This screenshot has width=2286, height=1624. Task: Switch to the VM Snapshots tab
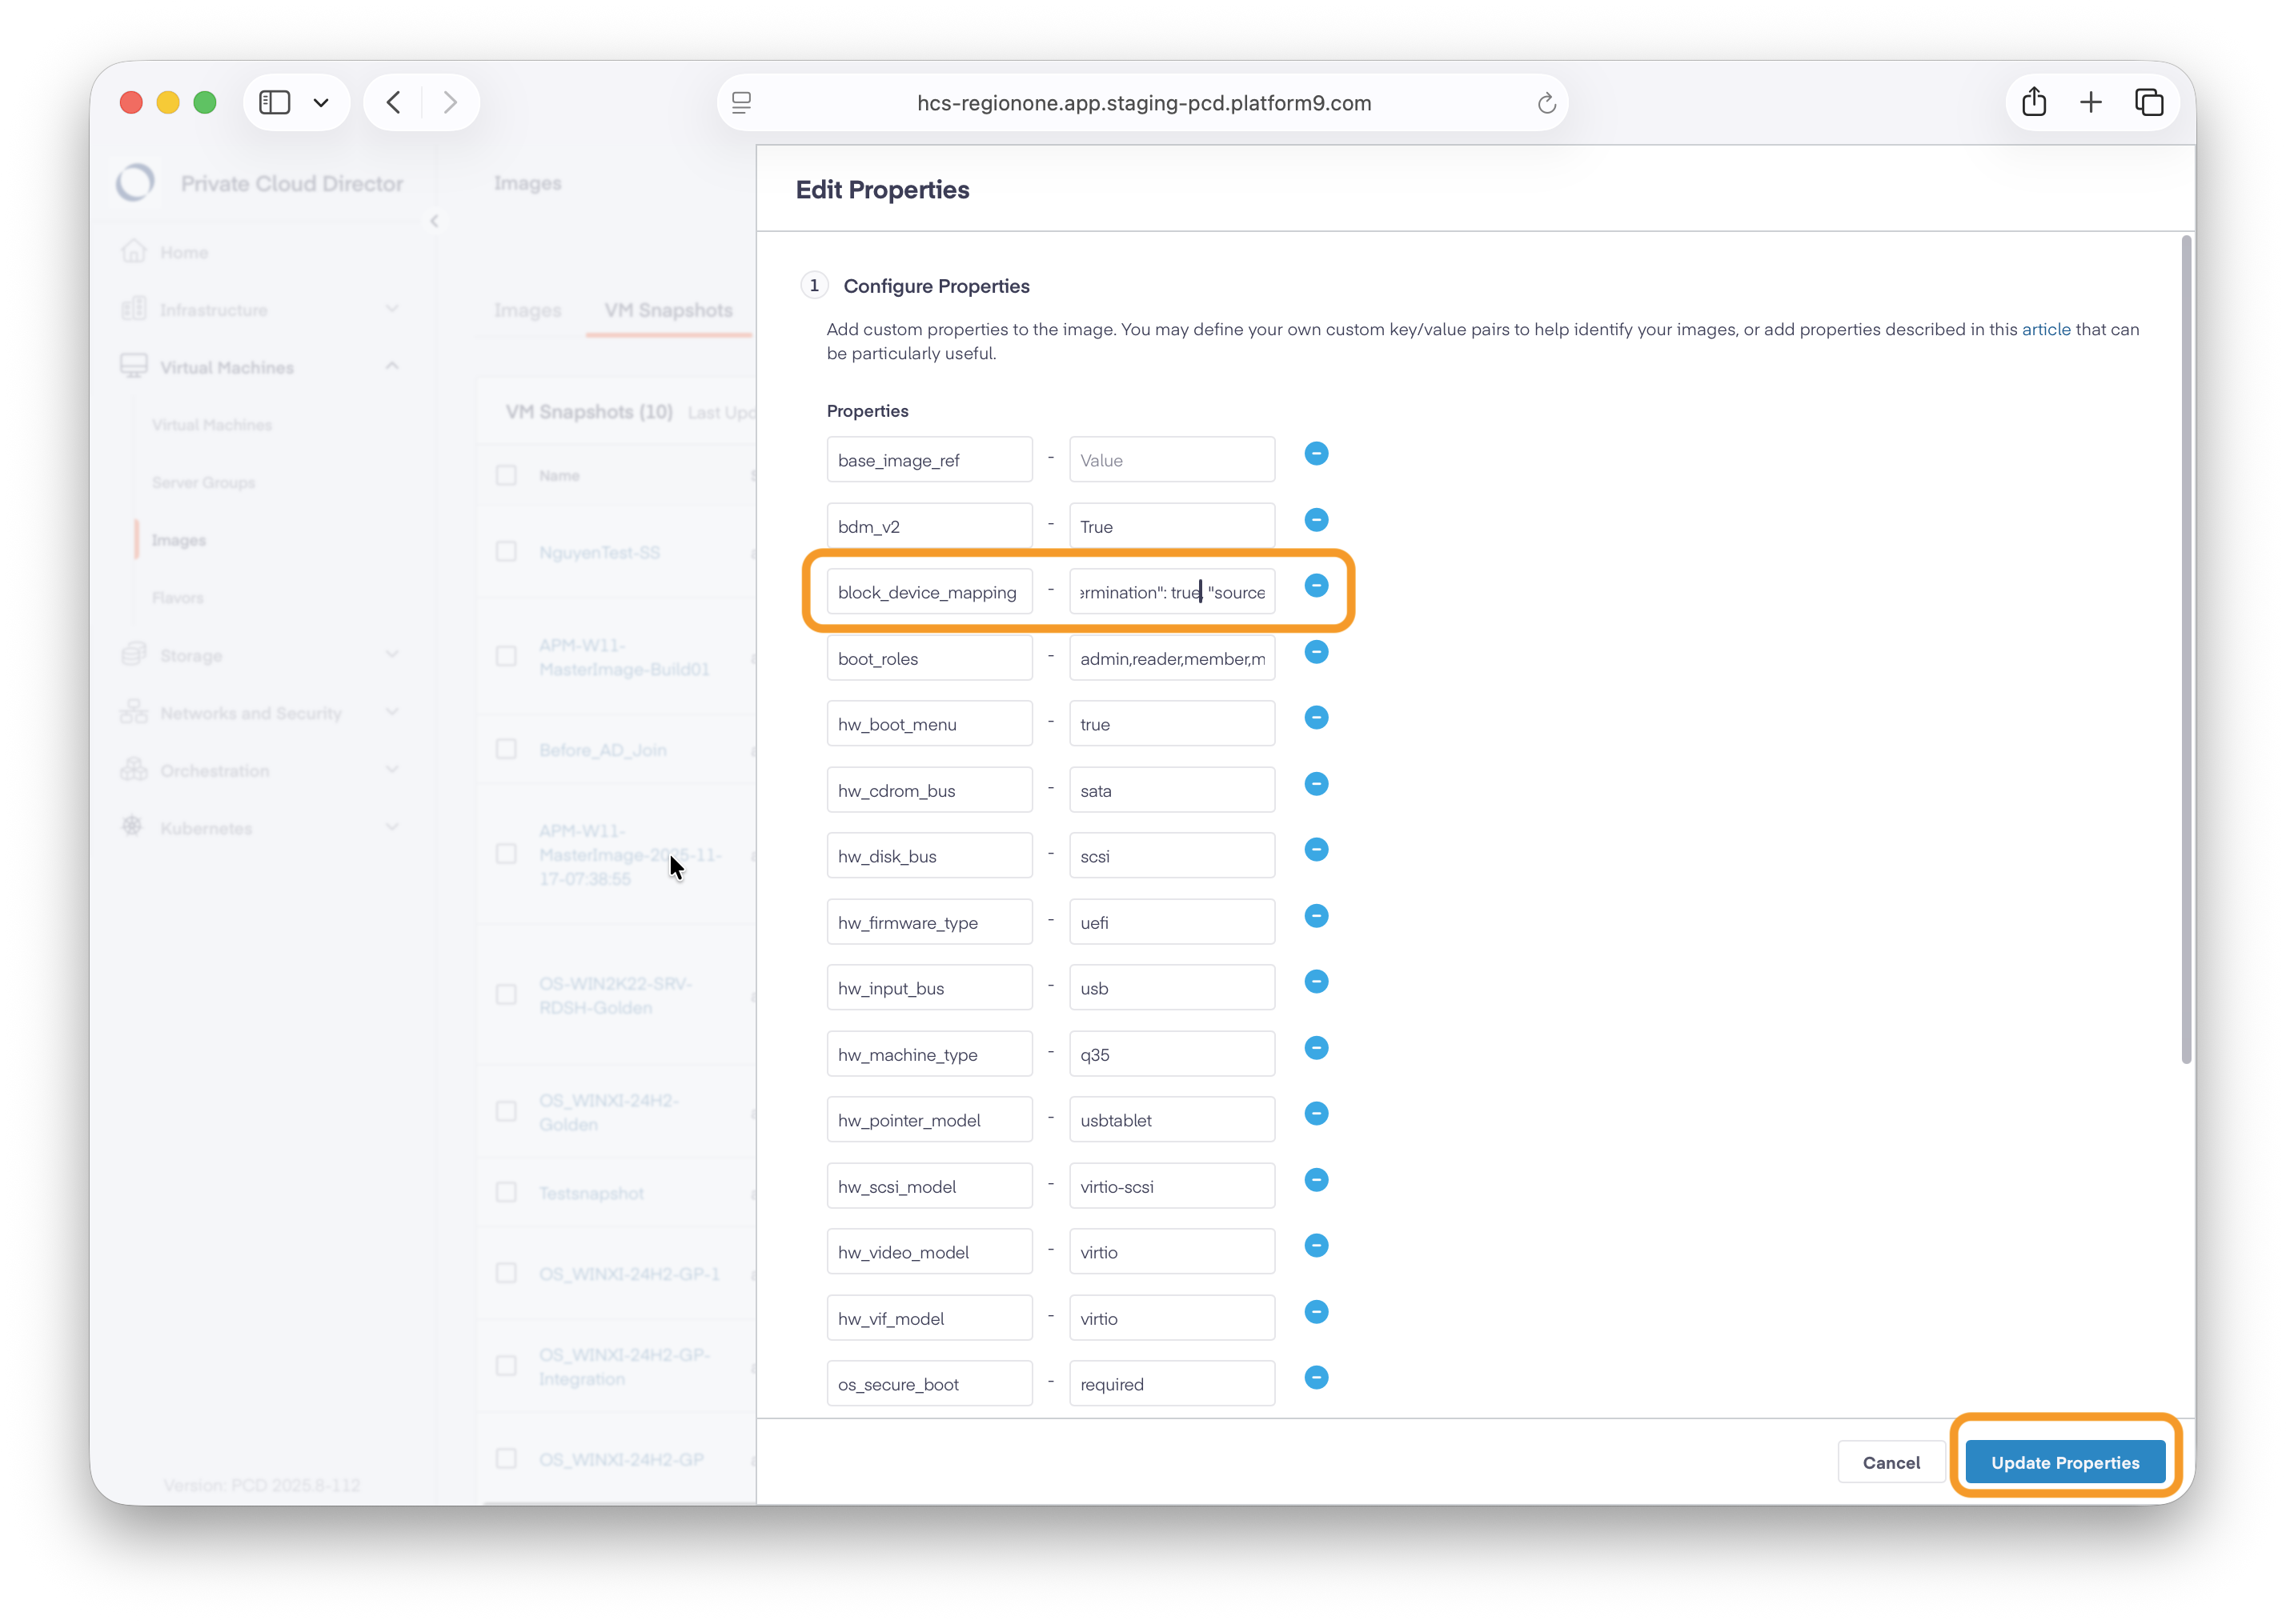(x=668, y=311)
